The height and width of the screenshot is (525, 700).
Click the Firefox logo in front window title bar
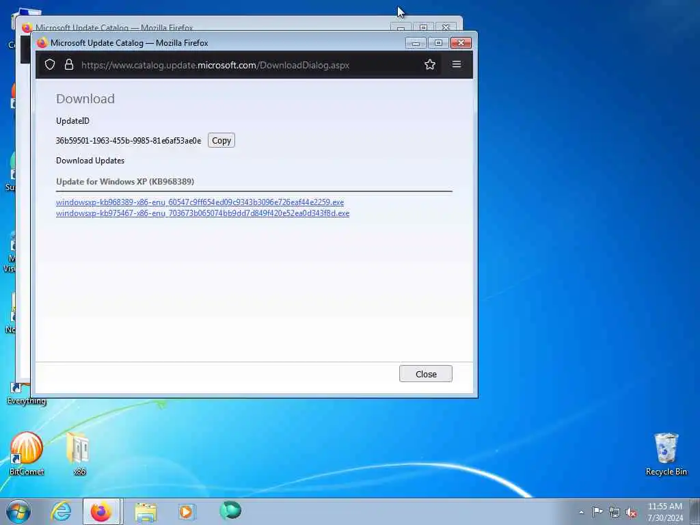pos(42,43)
